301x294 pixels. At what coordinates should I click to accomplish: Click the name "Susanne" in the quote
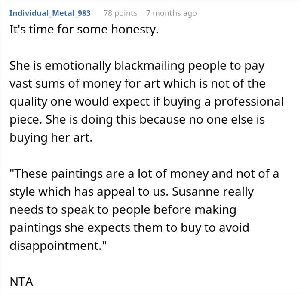point(195,192)
